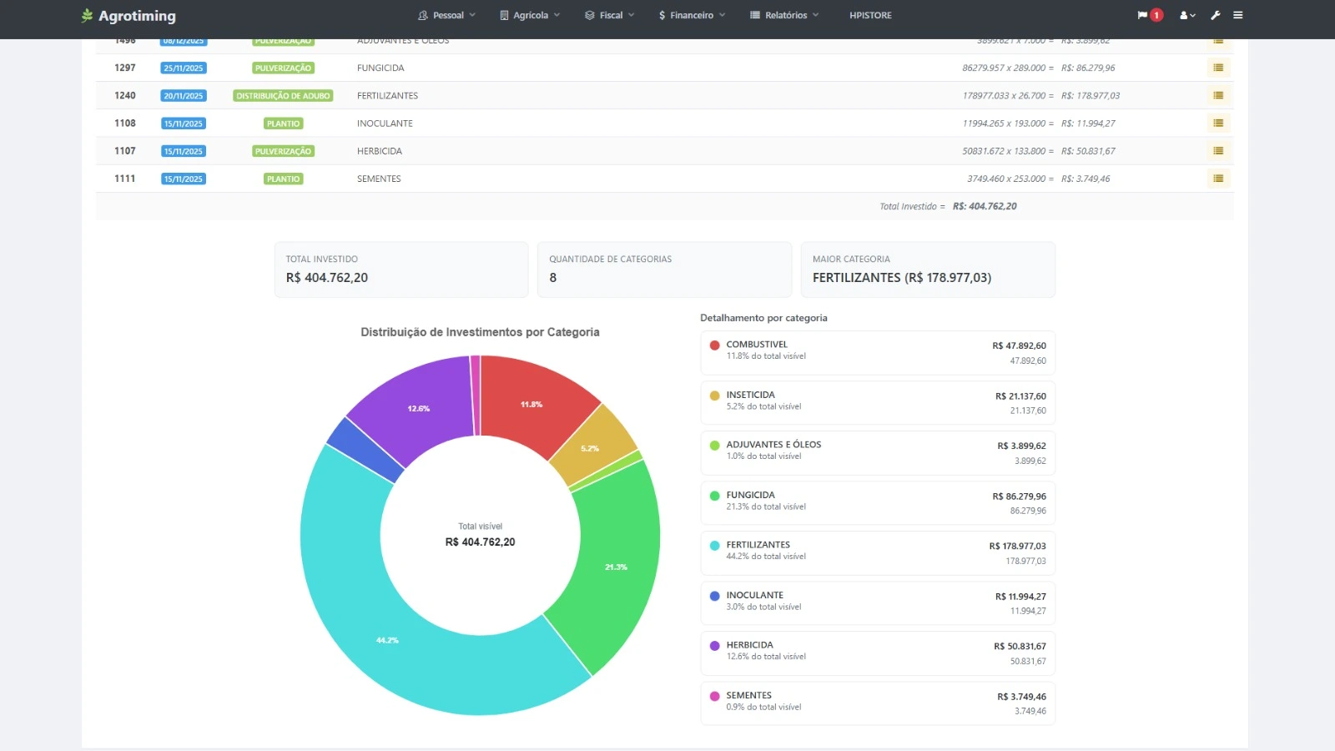Open the user account icon menu
Image resolution: width=1335 pixels, height=751 pixels.
pos(1186,15)
